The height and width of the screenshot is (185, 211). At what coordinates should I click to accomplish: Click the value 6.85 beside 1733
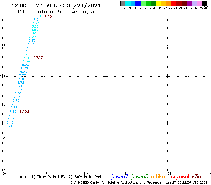[x=13, y=112]
